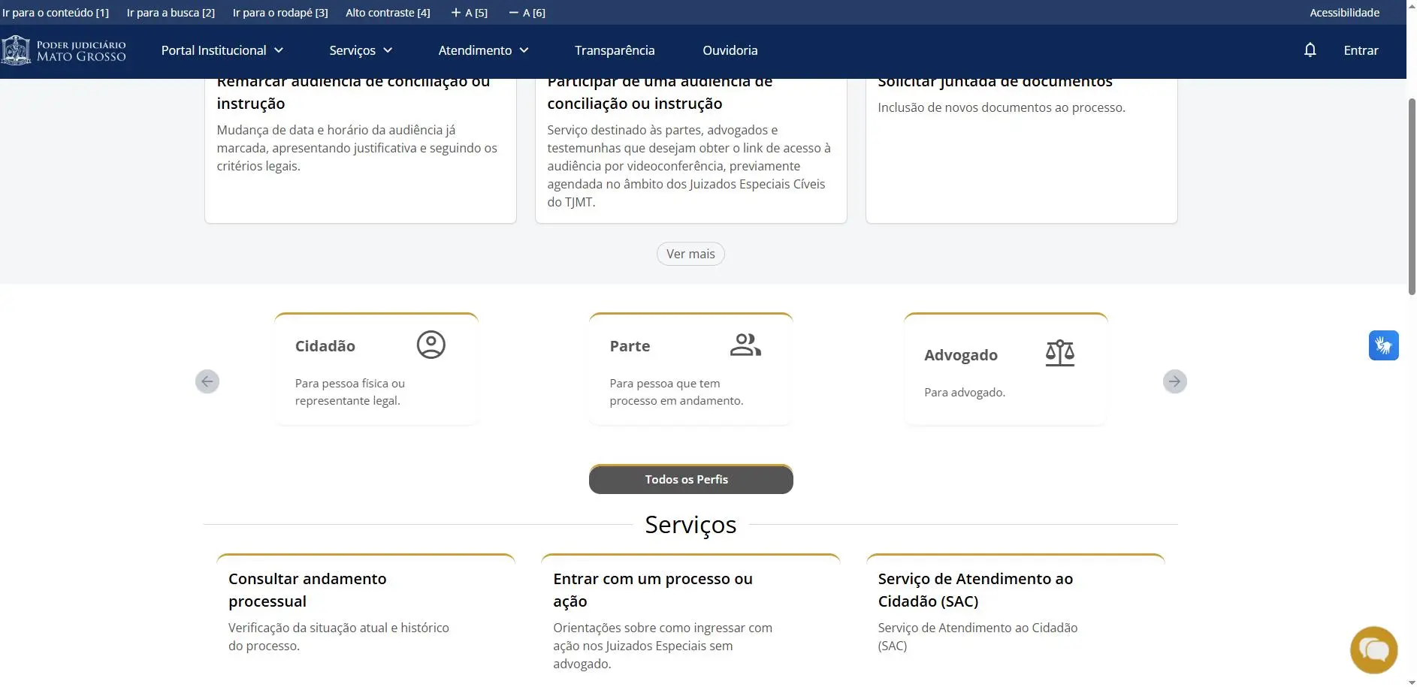Expand the Serviços menu dropdown
Screen dimensions: 1417x687
[361, 50]
